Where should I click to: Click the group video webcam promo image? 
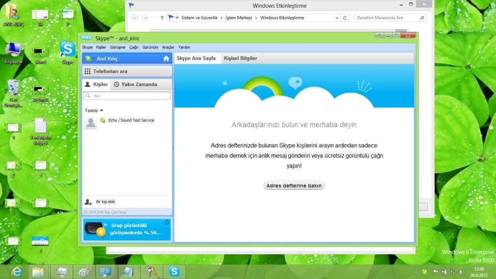pyautogui.click(x=95, y=230)
